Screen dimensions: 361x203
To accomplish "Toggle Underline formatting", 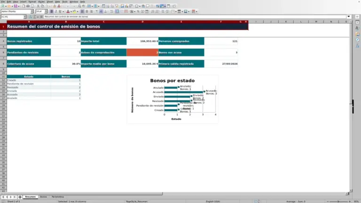I will coord(60,11).
